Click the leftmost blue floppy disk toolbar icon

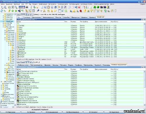[x=20, y=7]
